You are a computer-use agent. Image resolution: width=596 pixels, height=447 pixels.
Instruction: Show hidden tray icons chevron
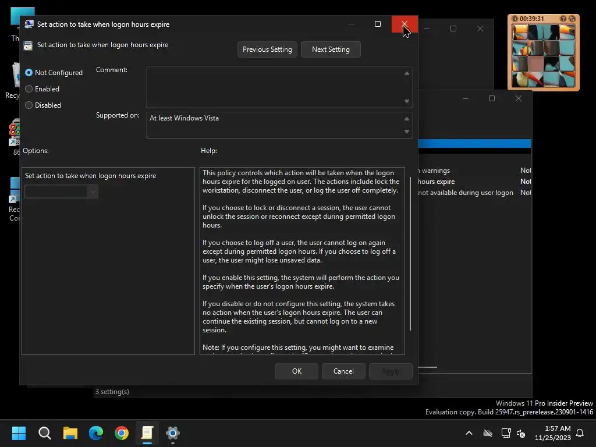coord(469,433)
